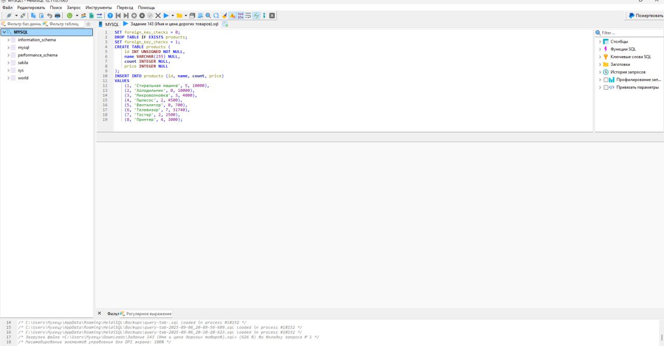Expand the sakila database node

coord(8,63)
